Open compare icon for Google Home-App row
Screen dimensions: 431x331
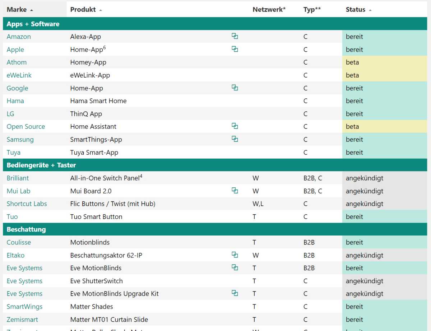tap(235, 87)
